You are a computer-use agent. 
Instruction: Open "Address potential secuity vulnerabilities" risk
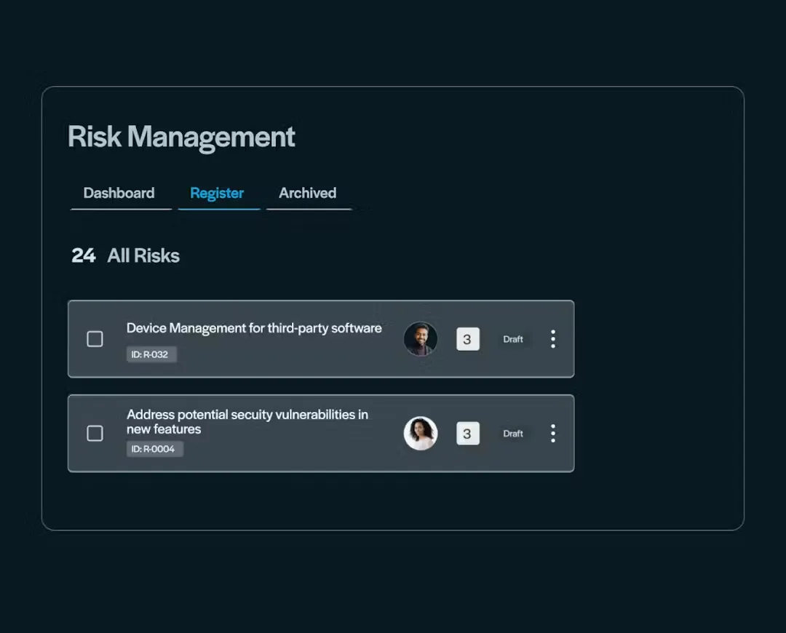click(247, 421)
